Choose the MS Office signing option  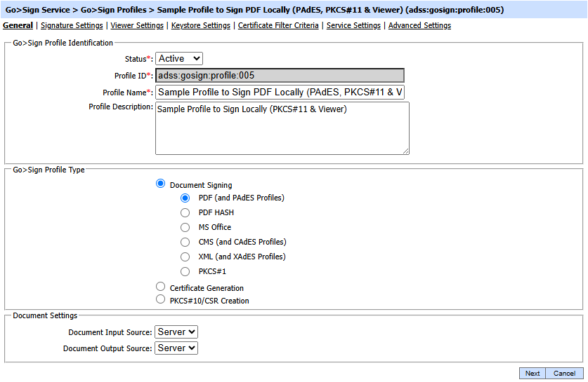coord(185,227)
